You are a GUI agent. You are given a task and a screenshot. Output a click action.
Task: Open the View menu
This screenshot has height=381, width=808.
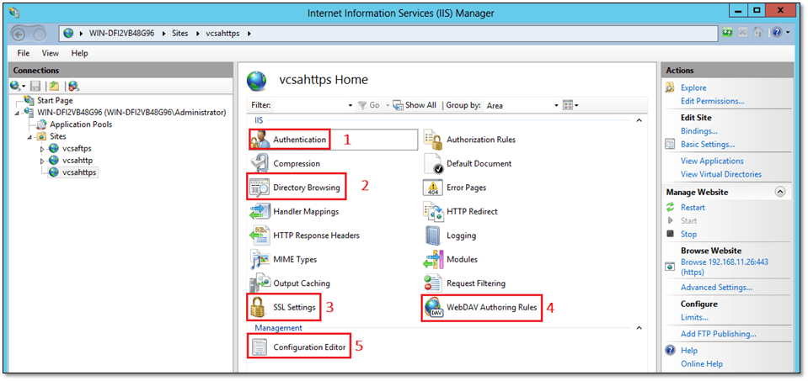coord(51,53)
